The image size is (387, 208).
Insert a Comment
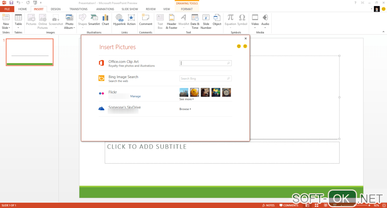[146, 20]
